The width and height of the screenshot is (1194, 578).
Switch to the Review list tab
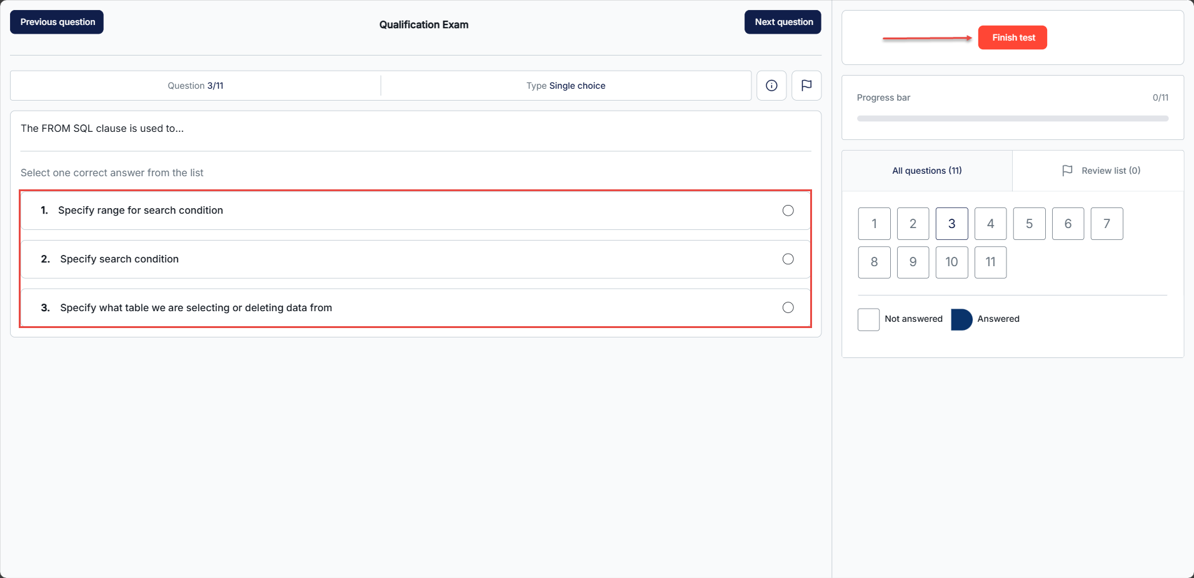pos(1100,171)
